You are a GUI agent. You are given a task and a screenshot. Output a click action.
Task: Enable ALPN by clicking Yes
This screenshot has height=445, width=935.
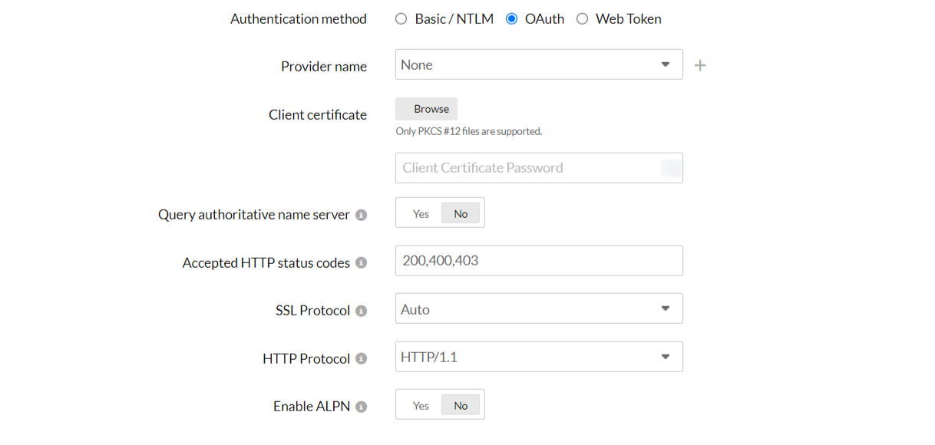point(421,406)
